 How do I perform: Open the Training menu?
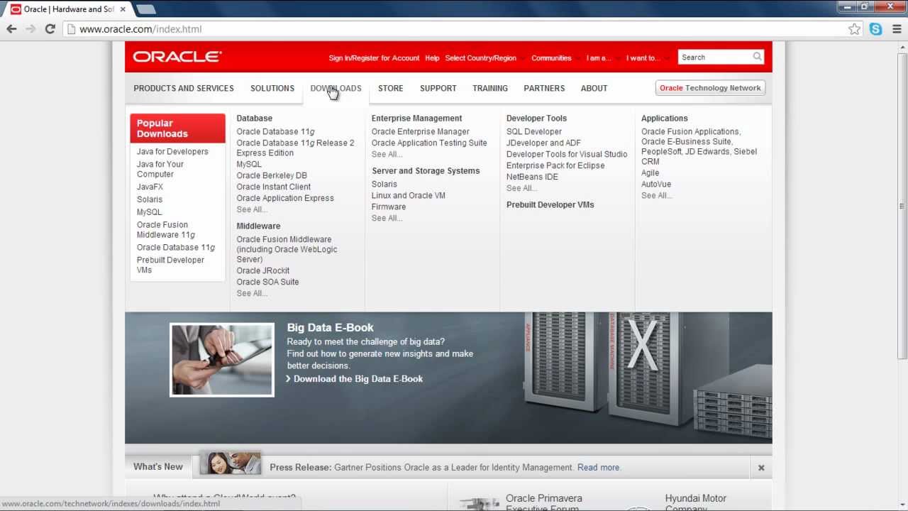pyautogui.click(x=490, y=88)
